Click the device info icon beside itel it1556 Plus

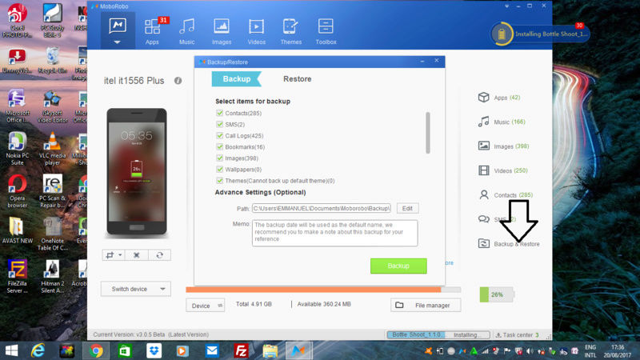tap(178, 81)
